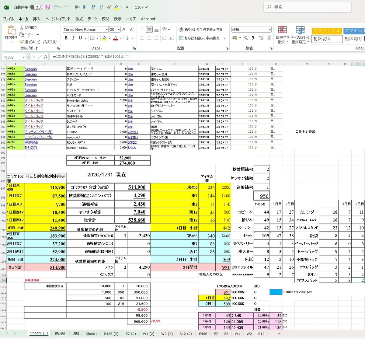The width and height of the screenshot is (365, 339).
Task: Open the C107 file name dropdown
Action: [x=141, y=7]
